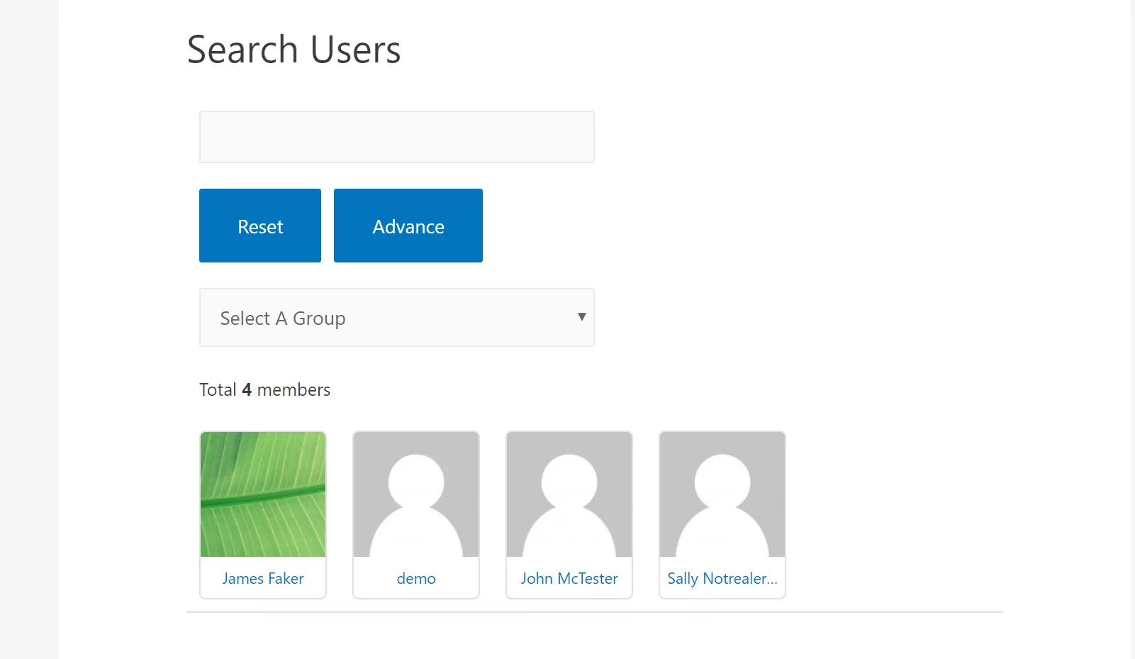Click the Total 4 members text
The height and width of the screenshot is (659, 1135).
pyautogui.click(x=264, y=389)
